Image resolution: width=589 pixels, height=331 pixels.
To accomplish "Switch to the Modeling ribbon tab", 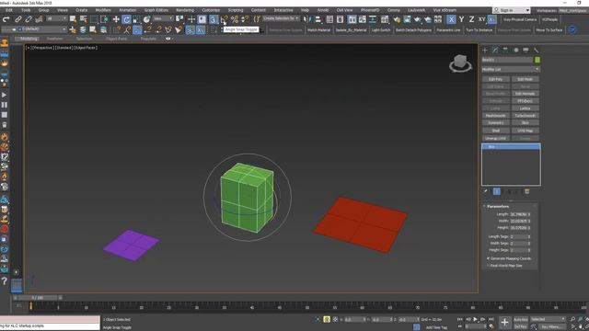I will [29, 39].
